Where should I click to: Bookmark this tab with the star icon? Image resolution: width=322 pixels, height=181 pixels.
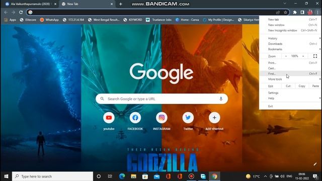tap(285, 12)
